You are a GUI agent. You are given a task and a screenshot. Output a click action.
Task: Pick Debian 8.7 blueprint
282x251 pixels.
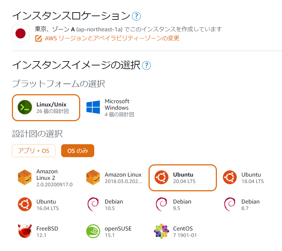coord(242,205)
